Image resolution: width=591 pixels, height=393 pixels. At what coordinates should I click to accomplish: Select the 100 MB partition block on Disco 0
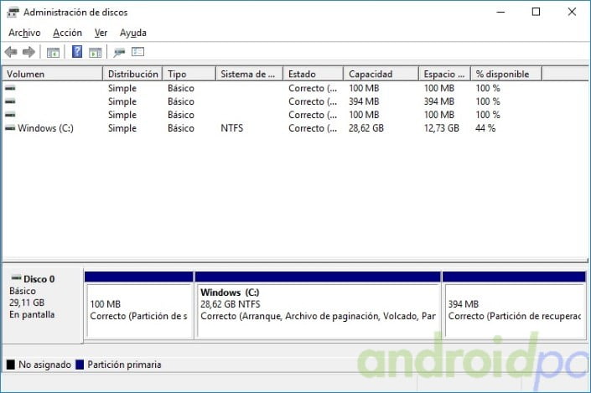point(138,305)
